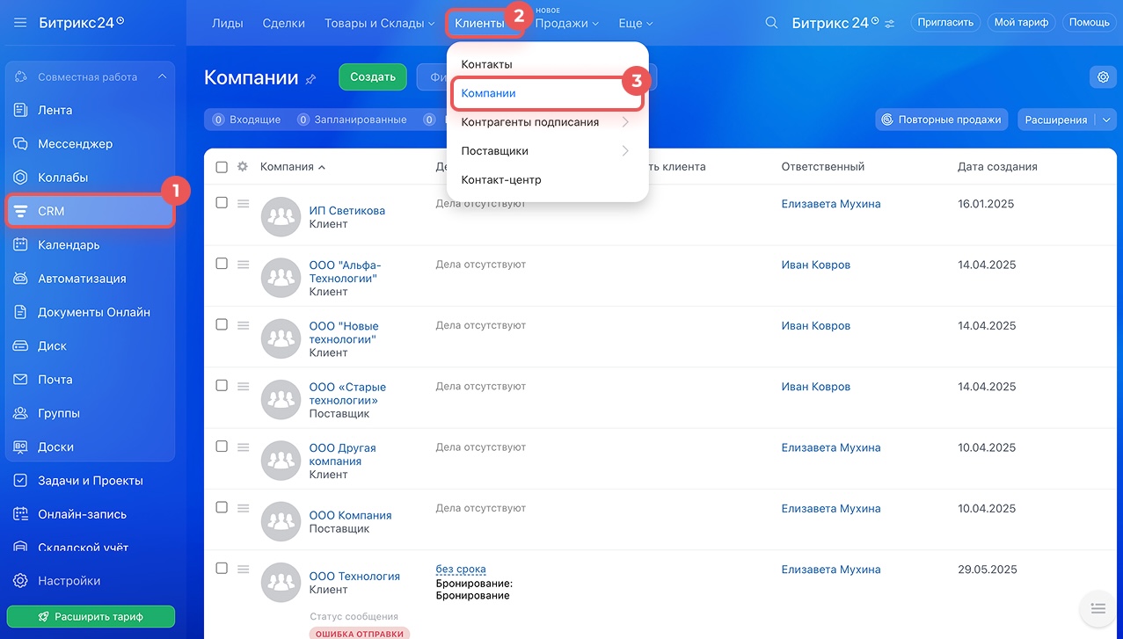1123x639 pixels.
Task: Open the Продажи dropdown menu
Action: click(x=567, y=23)
